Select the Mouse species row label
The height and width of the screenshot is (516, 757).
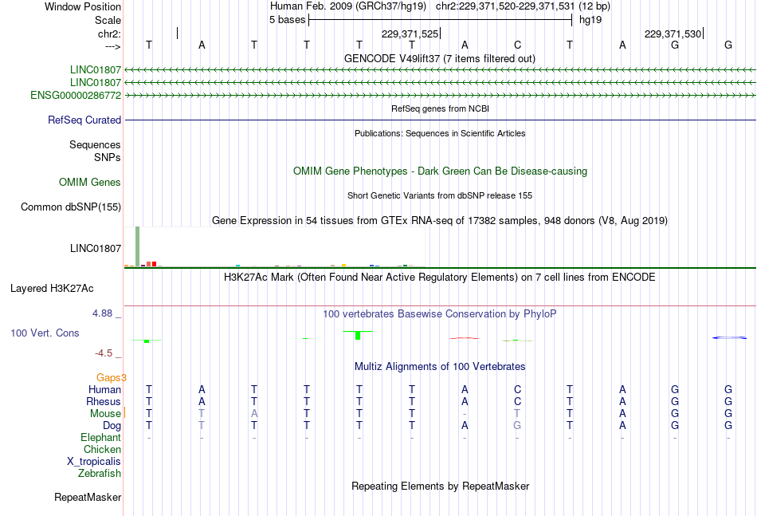(x=105, y=414)
